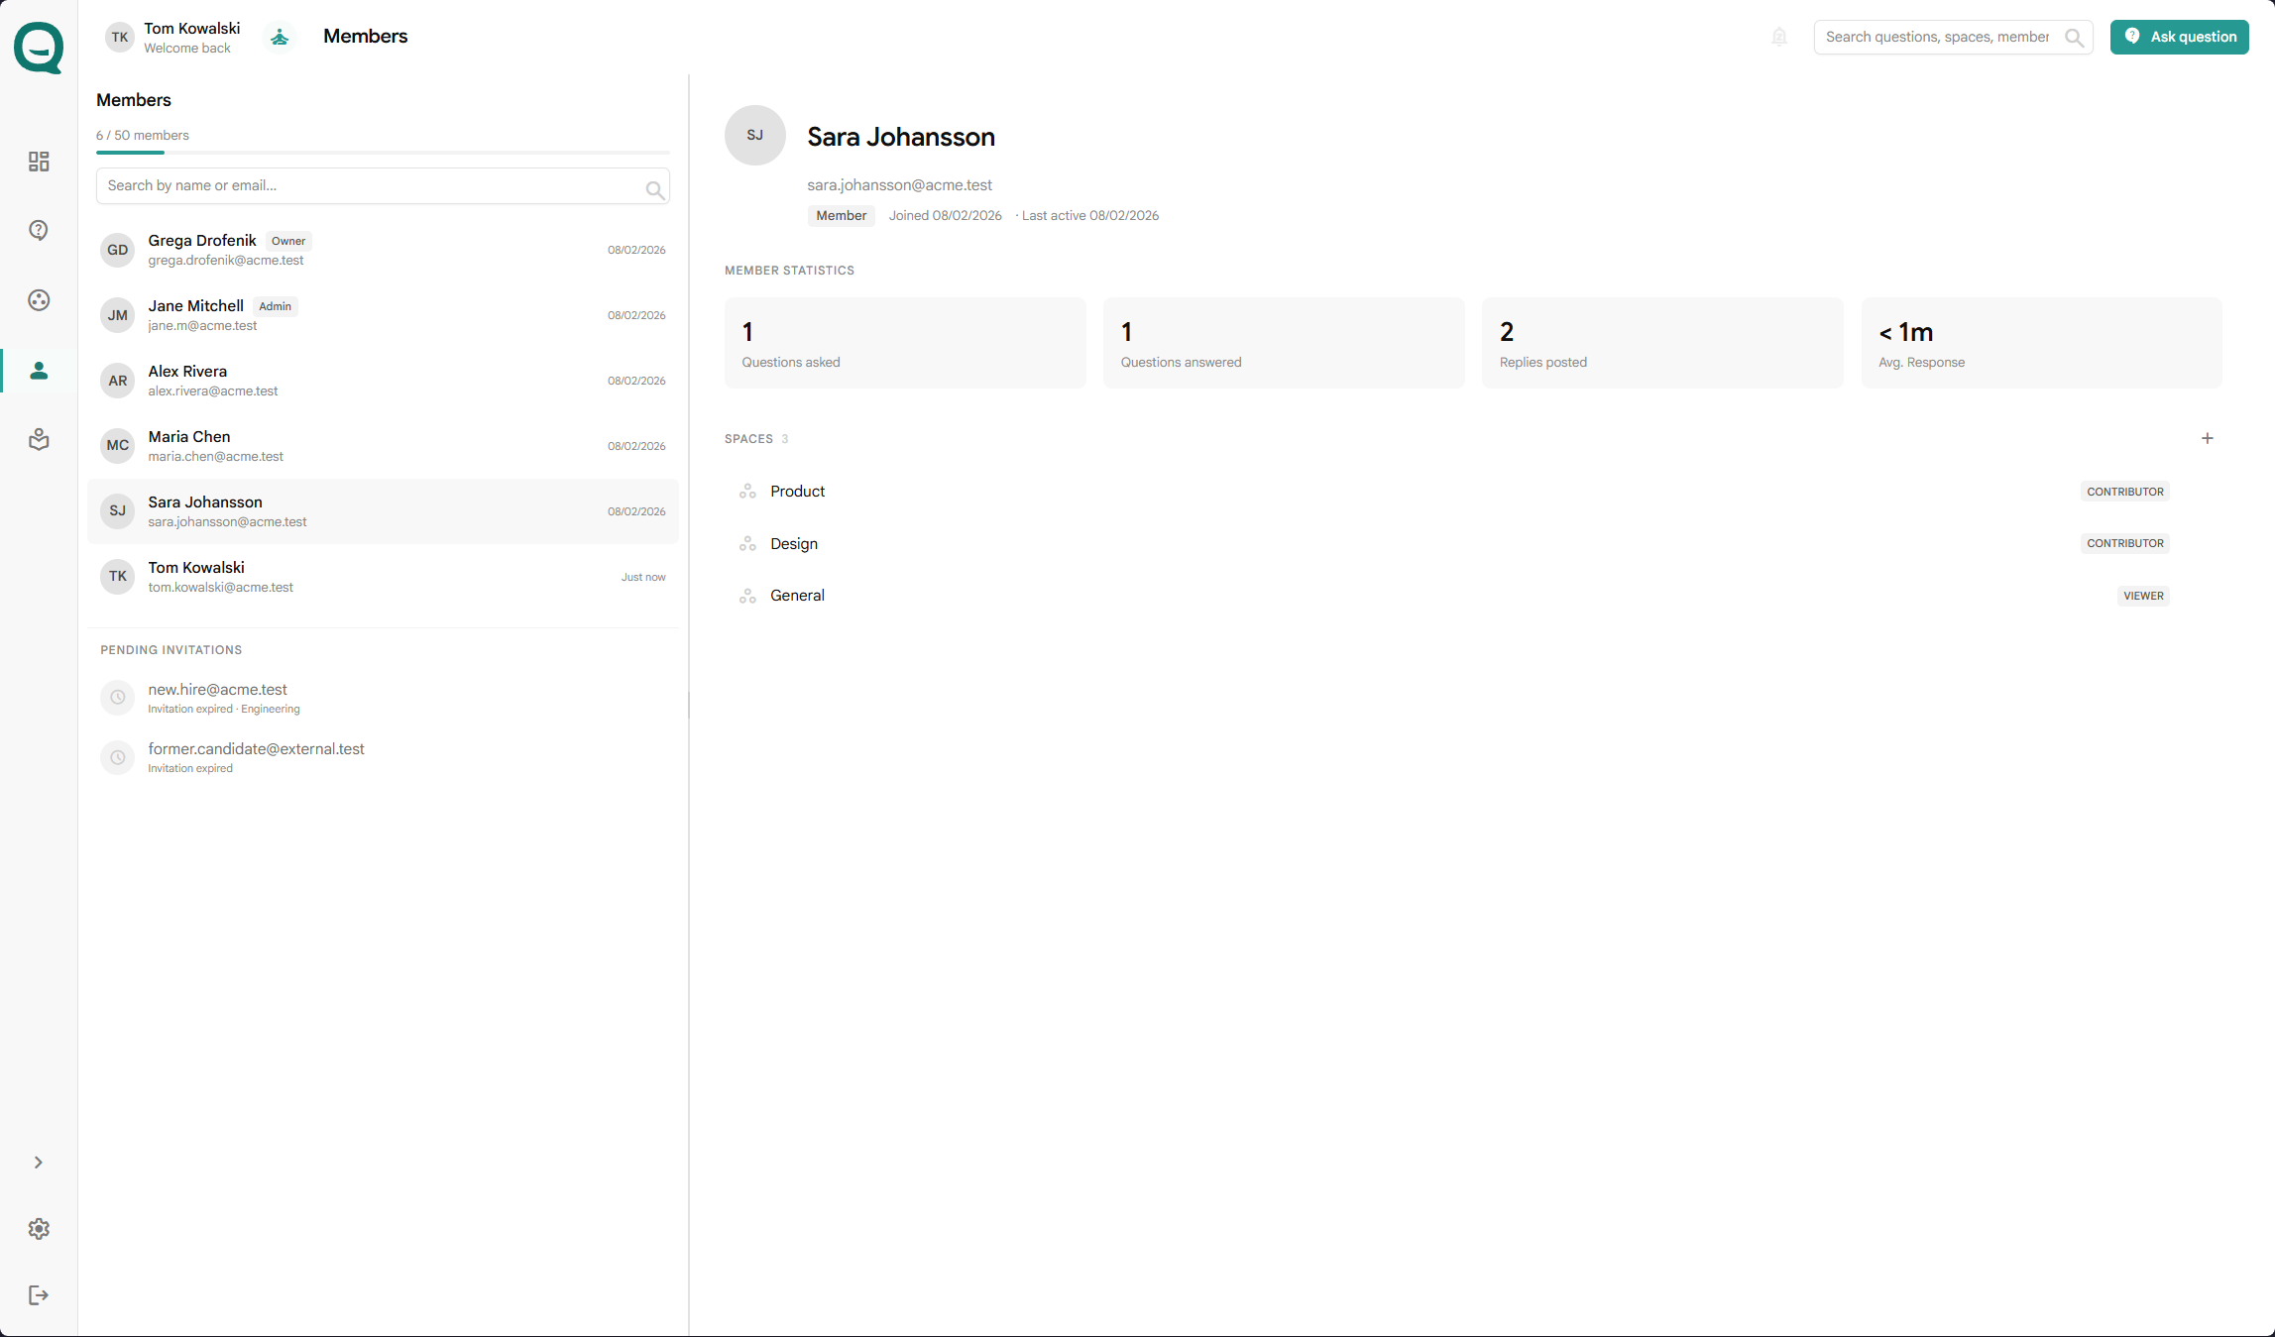Open the dashboard grid icon in sidebar
Screen dimensions: 2275x1337
[x=39, y=162]
